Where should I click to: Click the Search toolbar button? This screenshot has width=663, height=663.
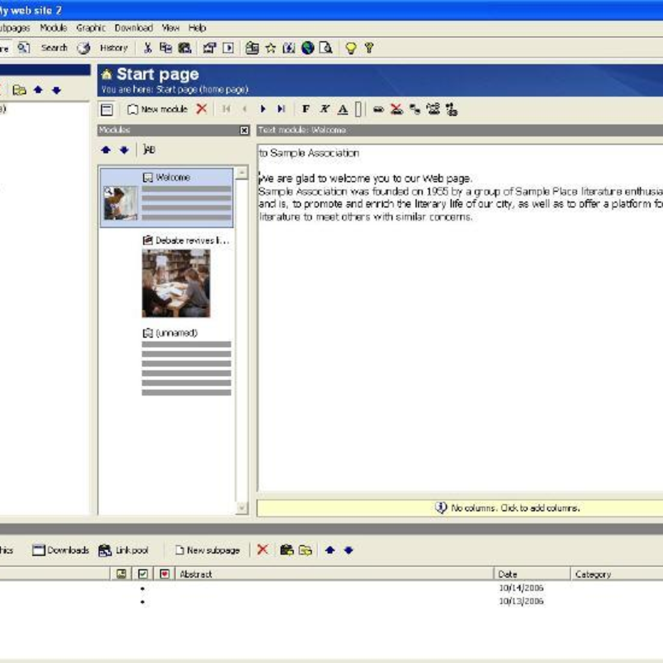pos(54,48)
